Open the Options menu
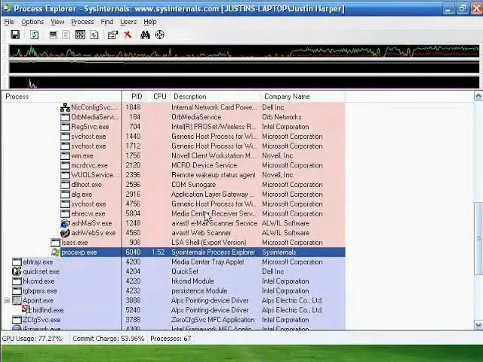The image size is (483, 362). pos(32,22)
